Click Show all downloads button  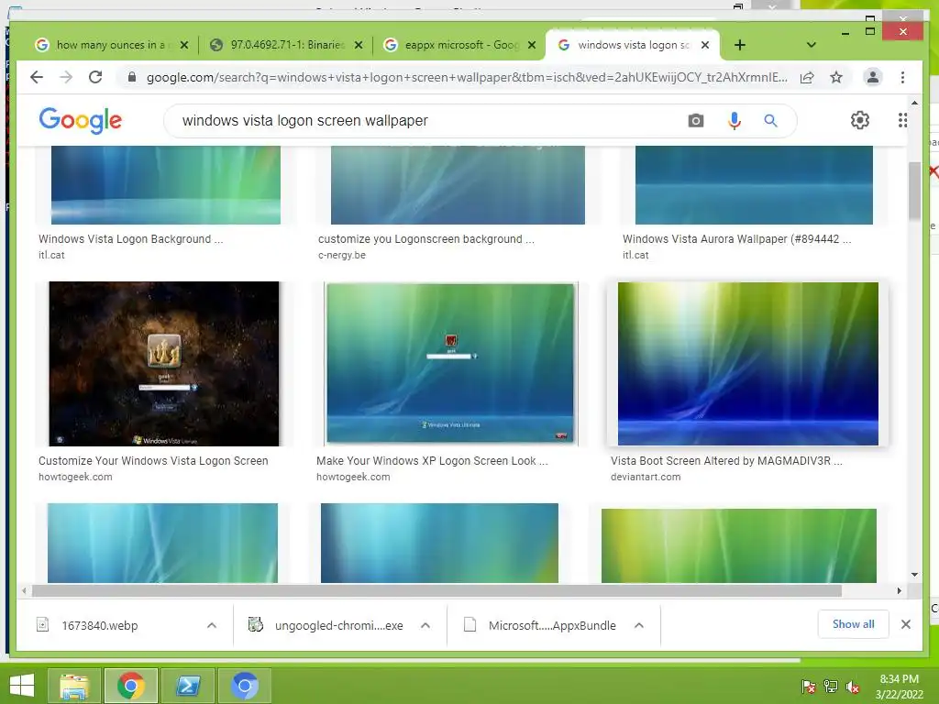[x=853, y=624]
